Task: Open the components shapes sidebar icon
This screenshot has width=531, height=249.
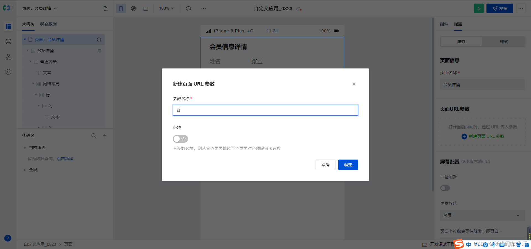Action: [8, 57]
